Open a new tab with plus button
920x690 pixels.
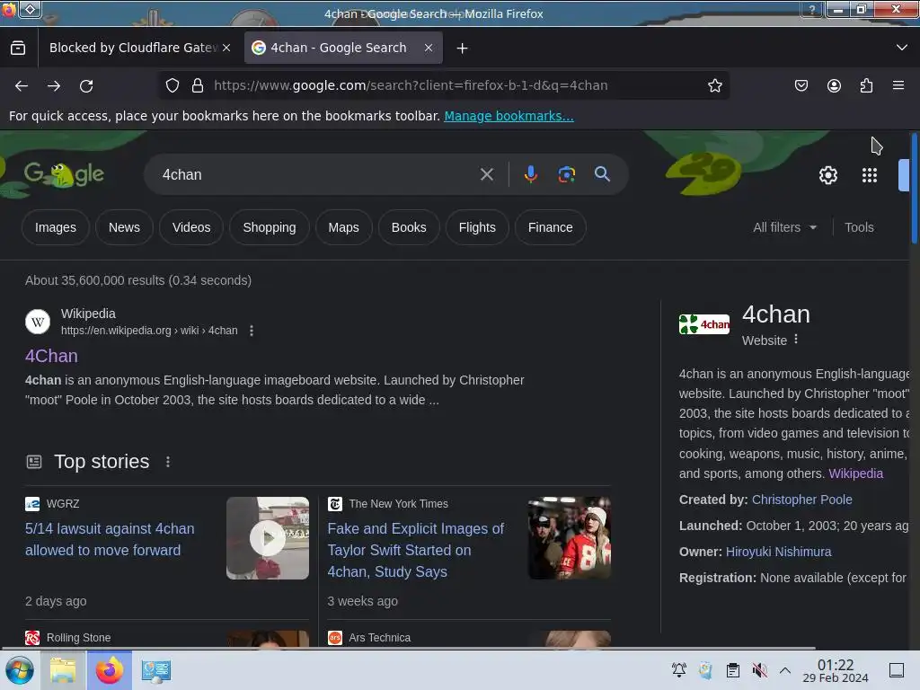[463, 49]
